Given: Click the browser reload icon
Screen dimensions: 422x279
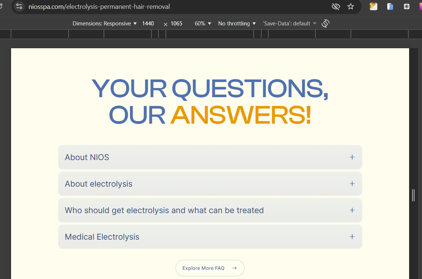Looking at the screenshot, I should tap(1, 6).
